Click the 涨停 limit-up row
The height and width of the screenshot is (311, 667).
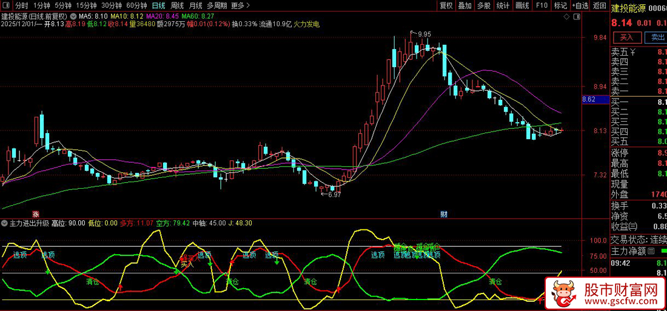coord(639,152)
